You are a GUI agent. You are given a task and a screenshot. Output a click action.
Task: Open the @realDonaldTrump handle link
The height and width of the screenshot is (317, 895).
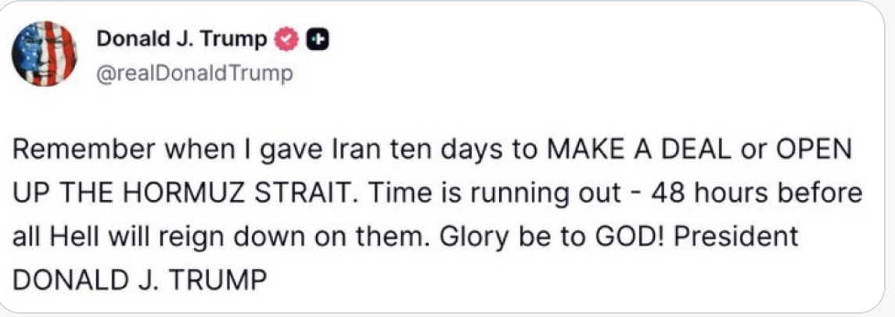click(x=194, y=74)
